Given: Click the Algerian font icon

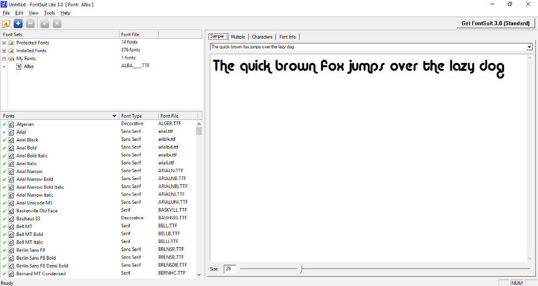Looking at the screenshot, I should [11, 124].
